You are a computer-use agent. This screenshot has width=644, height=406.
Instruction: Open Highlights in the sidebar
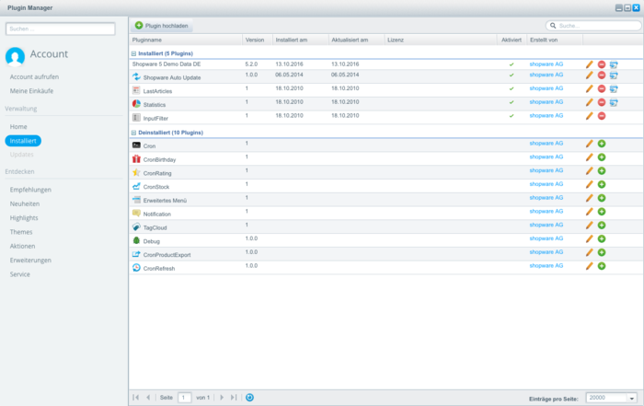[x=24, y=218]
